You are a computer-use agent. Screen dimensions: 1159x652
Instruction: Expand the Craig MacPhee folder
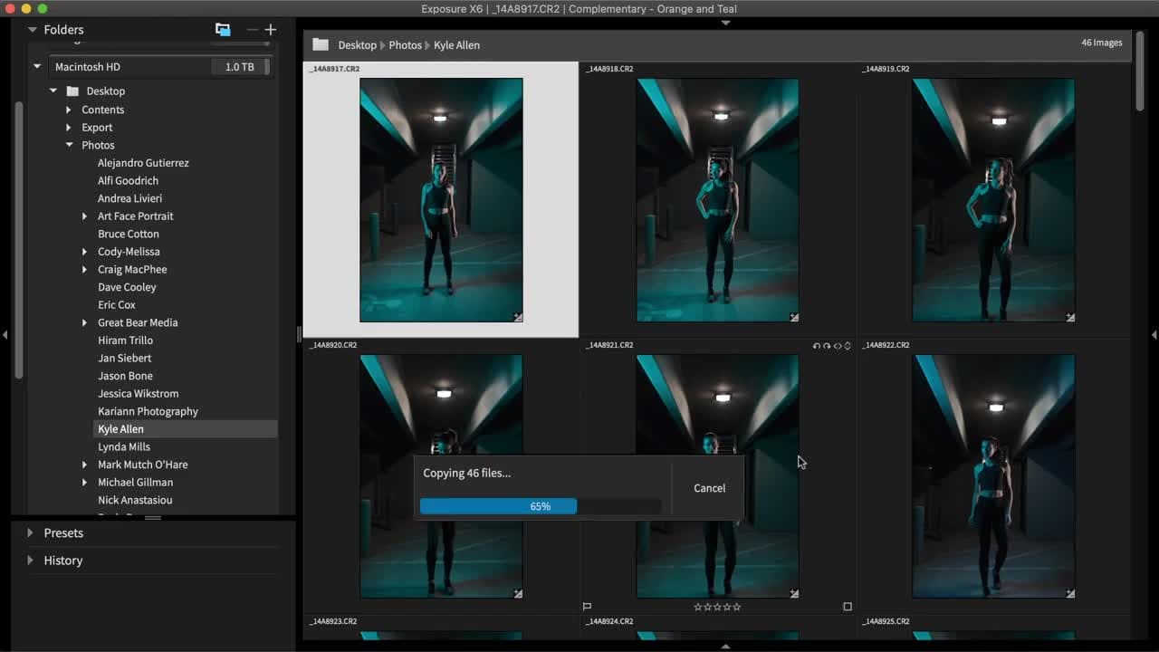point(85,270)
